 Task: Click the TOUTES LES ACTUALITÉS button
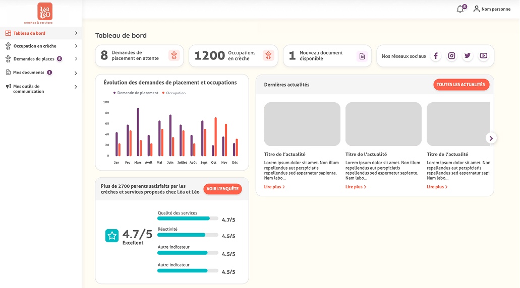point(461,85)
